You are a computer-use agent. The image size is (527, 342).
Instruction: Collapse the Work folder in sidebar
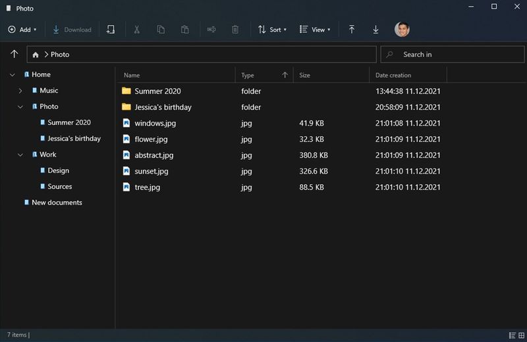click(20, 155)
